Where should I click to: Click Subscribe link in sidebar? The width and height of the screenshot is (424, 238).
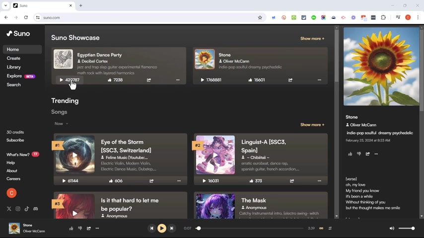click(x=15, y=140)
